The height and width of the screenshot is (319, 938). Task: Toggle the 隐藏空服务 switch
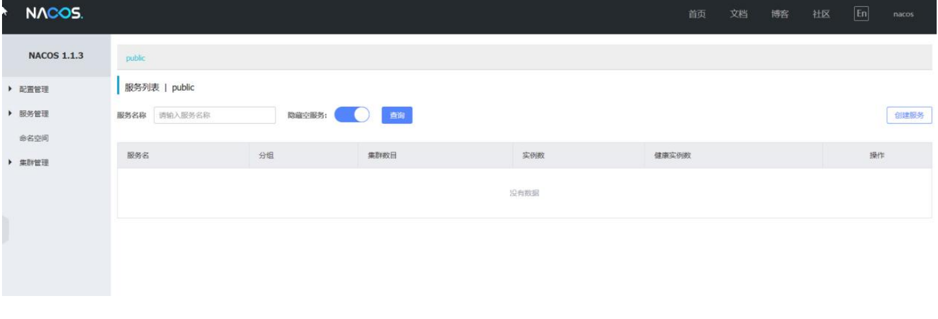(x=352, y=116)
